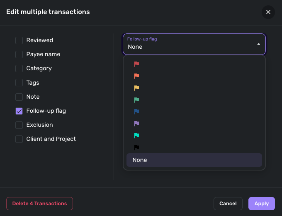Screen dimensions: 282x216
Task: Pick the purple follow-up flag
Action: [136, 123]
